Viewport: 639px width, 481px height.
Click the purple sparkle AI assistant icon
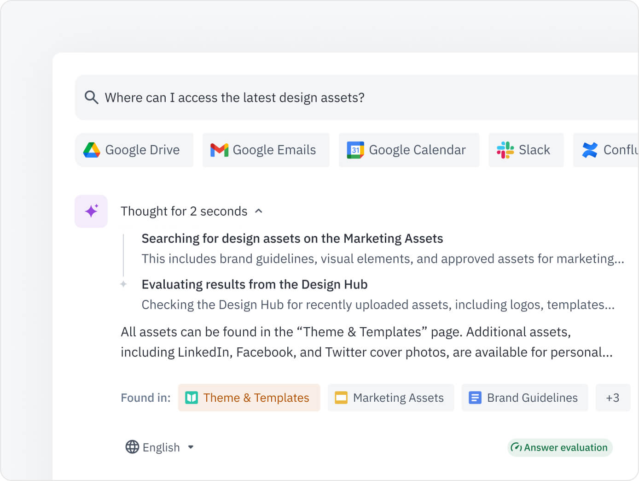pos(91,211)
